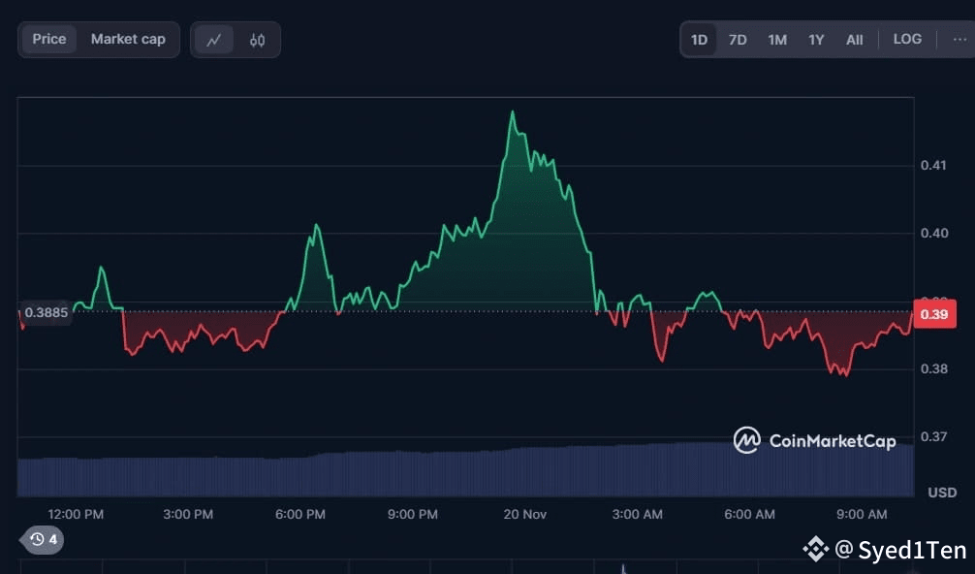The height and width of the screenshot is (574, 975).
Task: Click the 0.40 price axis label
Action: click(934, 234)
